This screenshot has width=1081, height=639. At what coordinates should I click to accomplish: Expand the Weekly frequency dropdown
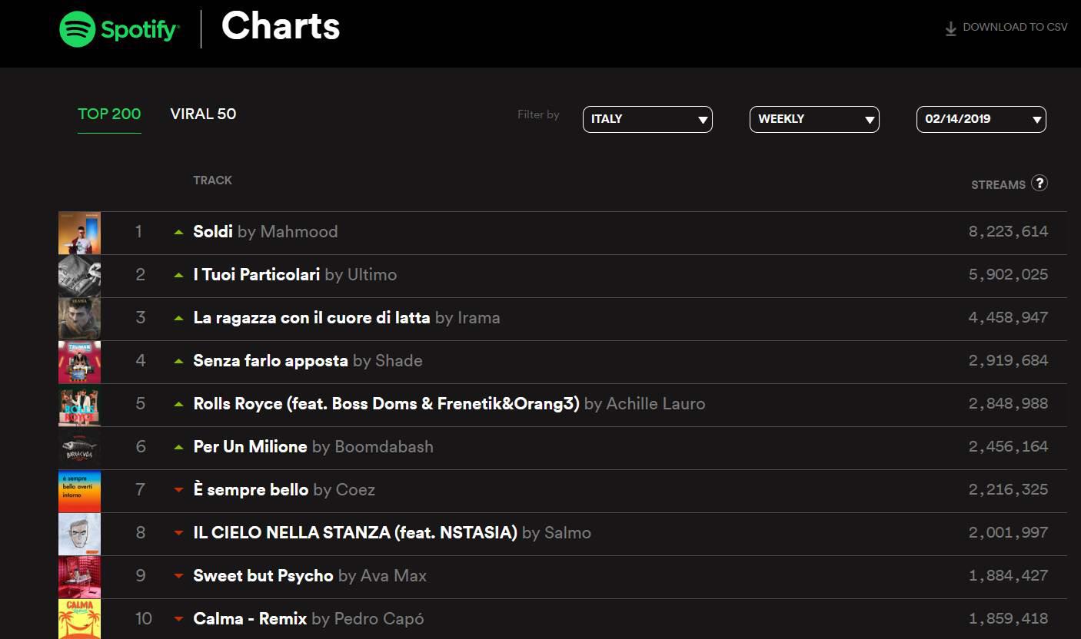814,119
